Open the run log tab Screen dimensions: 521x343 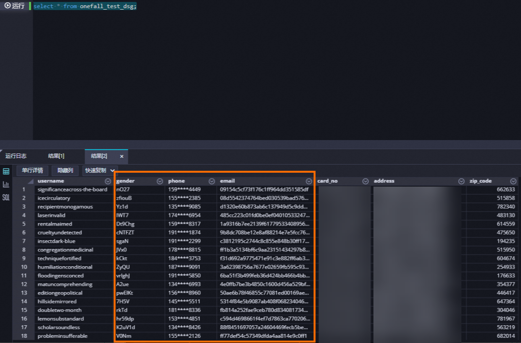[x=16, y=156]
